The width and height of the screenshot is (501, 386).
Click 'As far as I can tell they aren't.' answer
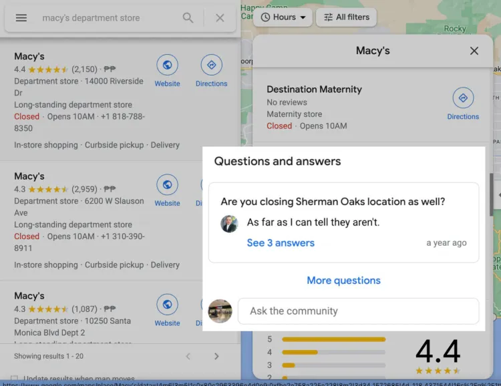pos(313,222)
